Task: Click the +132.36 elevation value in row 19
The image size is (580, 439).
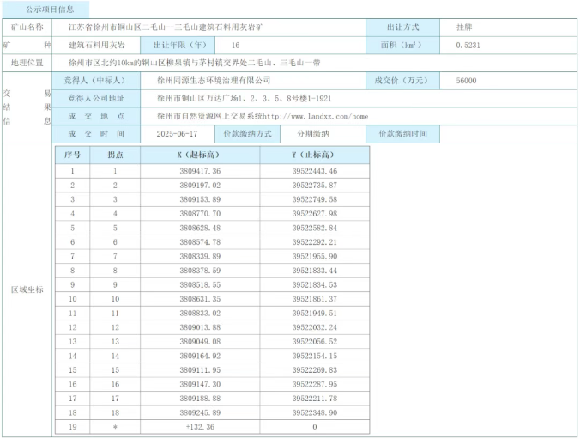Action: [x=200, y=426]
